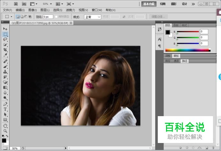Screen dimensions: 221x151
Task: Switch to the 色板 panel tab
Action: pyautogui.click(x=176, y=25)
